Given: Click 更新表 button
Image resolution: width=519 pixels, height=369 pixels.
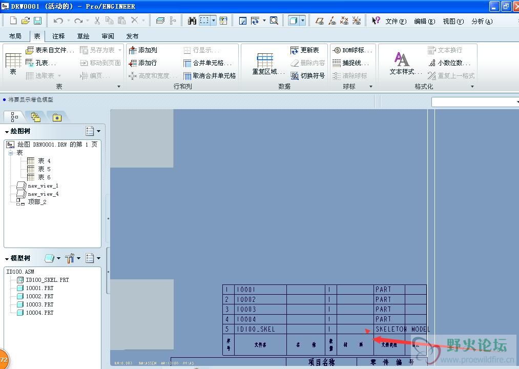Looking at the screenshot, I should click(305, 50).
